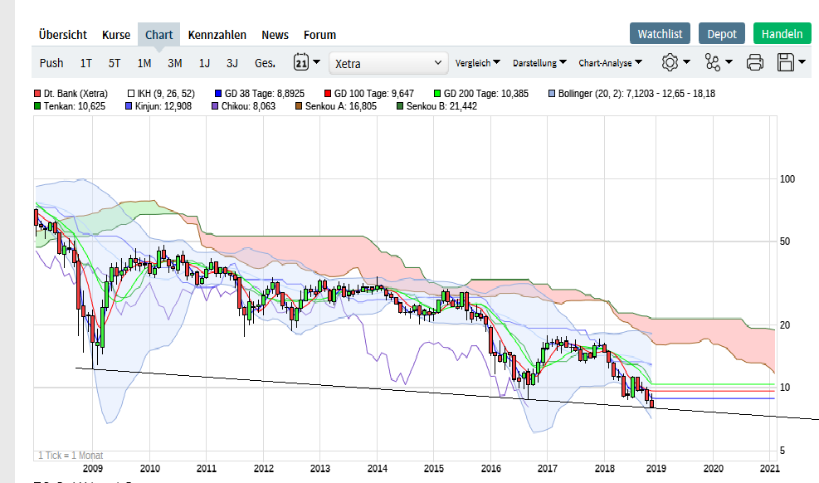Switch to the Kennzahlen tab
819x483 pixels.
[x=217, y=35]
